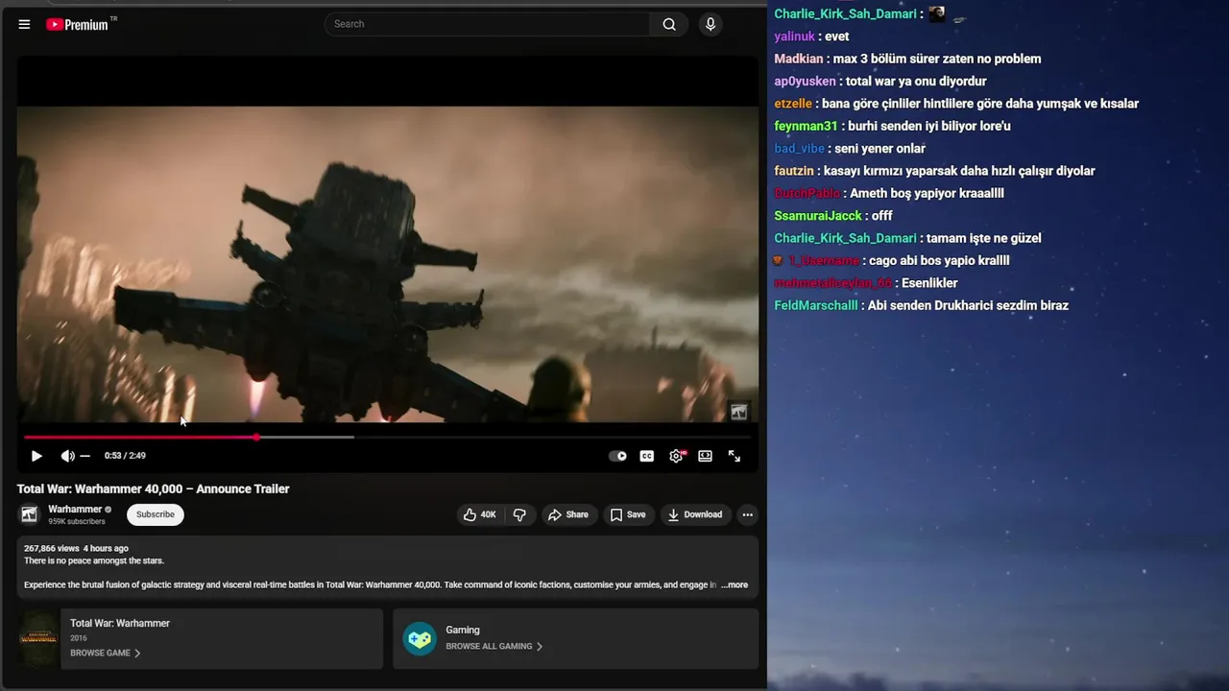Viewport: 1229px width, 691px height.
Task: Click 267,866 views 4 hours ago
Action: [x=76, y=549]
